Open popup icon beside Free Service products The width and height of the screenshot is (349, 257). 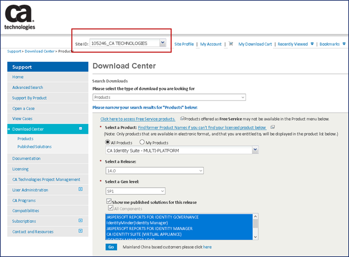click(x=182, y=118)
